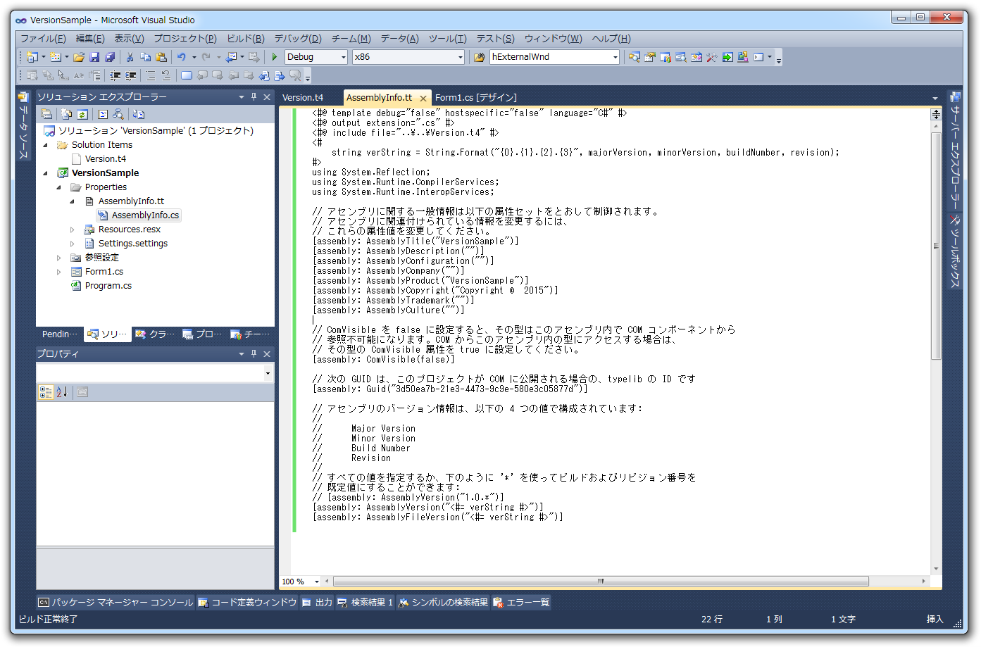Click the Toggle Bookmark icon
The image size is (981, 647).
(x=187, y=75)
